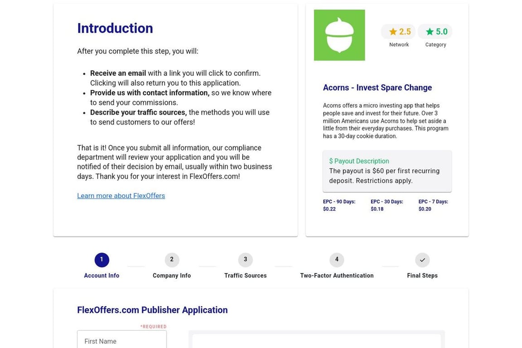Click the Receive an email bullet text
This screenshot has width=522, height=348.
tap(175, 78)
